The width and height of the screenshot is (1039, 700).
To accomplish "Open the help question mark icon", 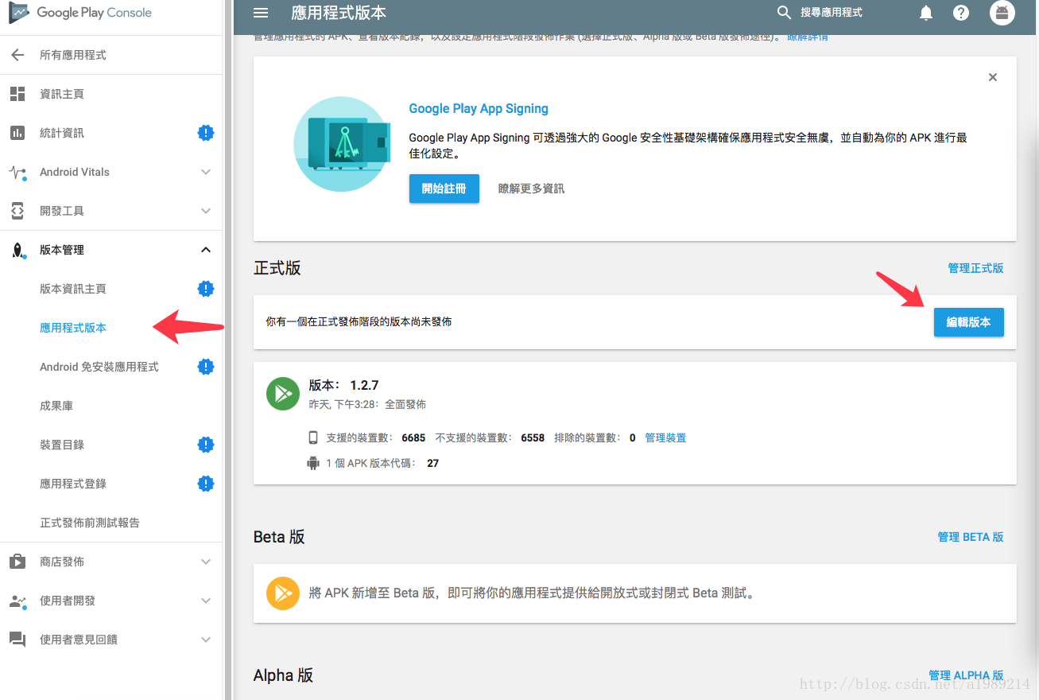I will click(x=961, y=12).
